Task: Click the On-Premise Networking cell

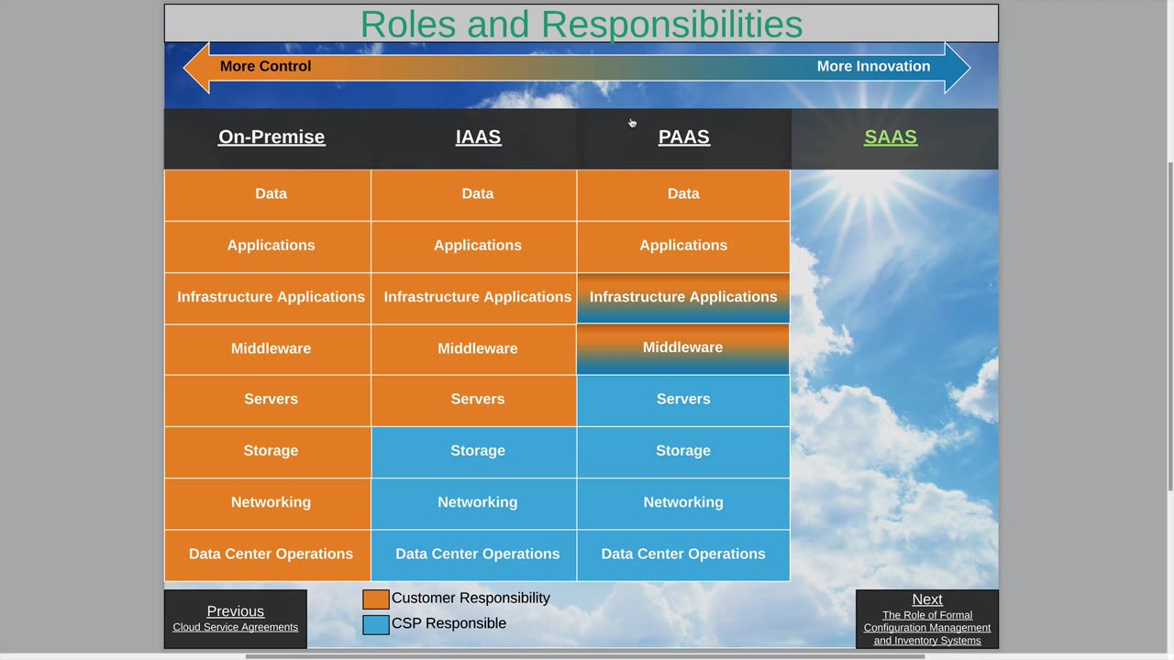Action: point(268,502)
